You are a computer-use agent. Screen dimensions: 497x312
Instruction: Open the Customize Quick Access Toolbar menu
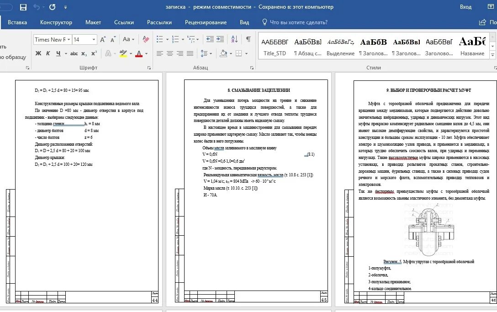[x=65, y=7]
